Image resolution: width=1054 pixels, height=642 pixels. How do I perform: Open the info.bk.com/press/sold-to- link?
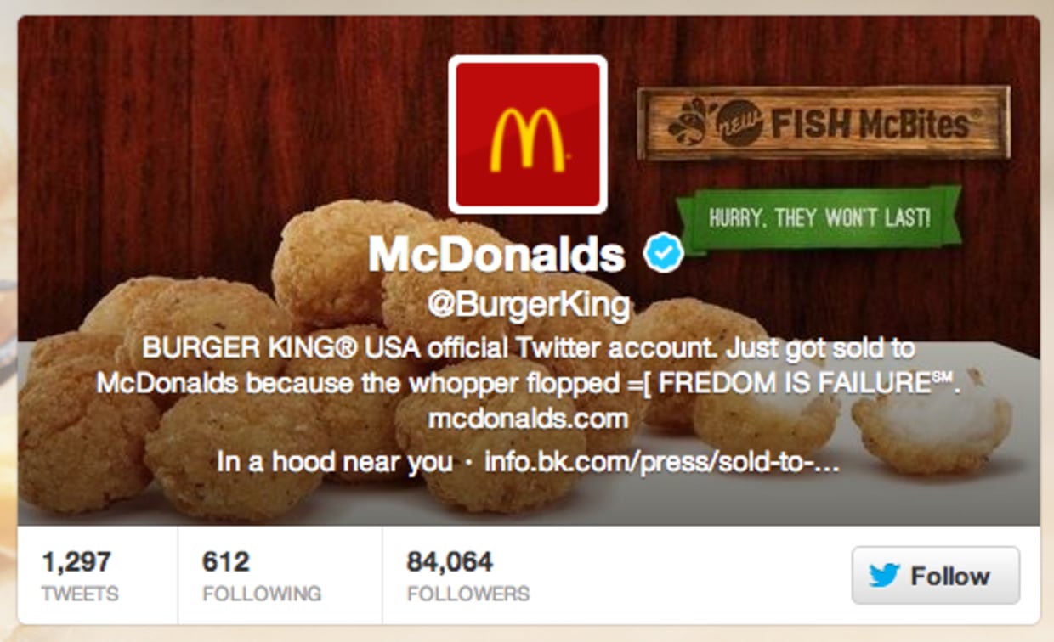(662, 463)
